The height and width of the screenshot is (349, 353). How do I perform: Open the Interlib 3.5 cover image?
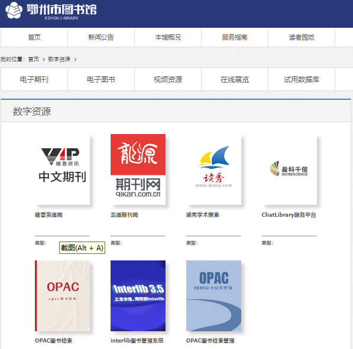coord(138,296)
